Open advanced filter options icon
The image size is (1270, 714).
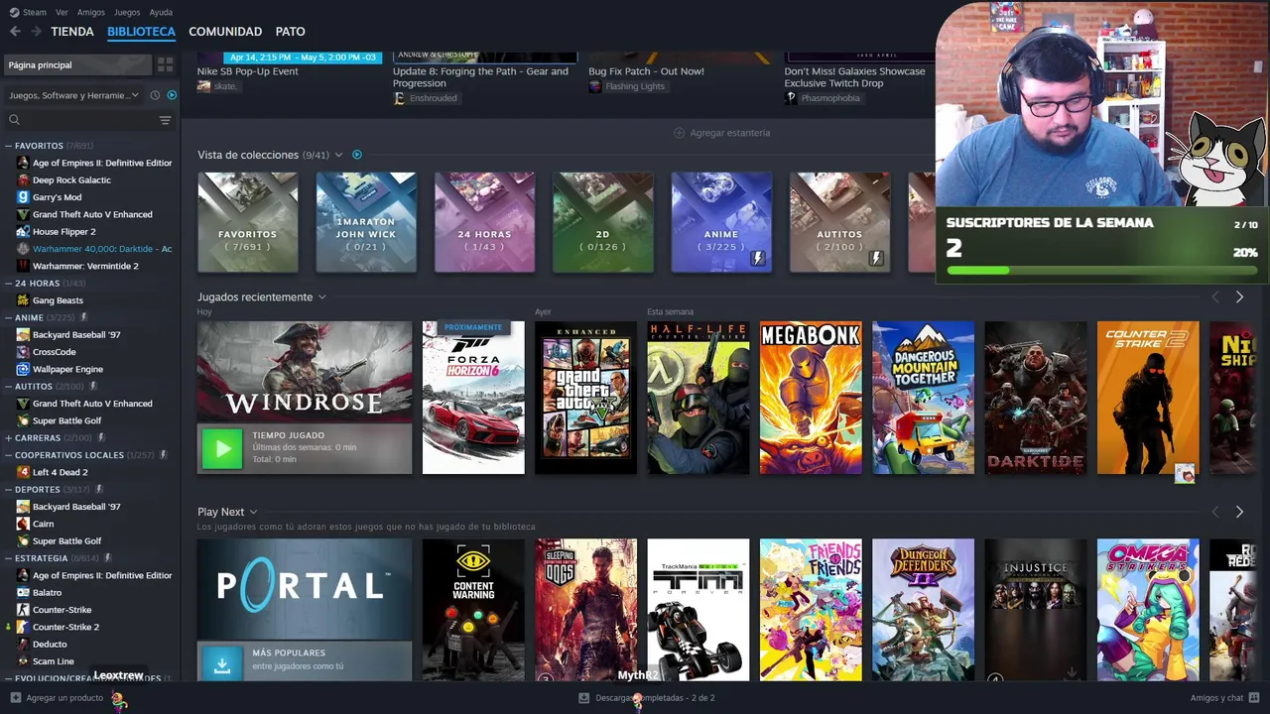(x=165, y=120)
